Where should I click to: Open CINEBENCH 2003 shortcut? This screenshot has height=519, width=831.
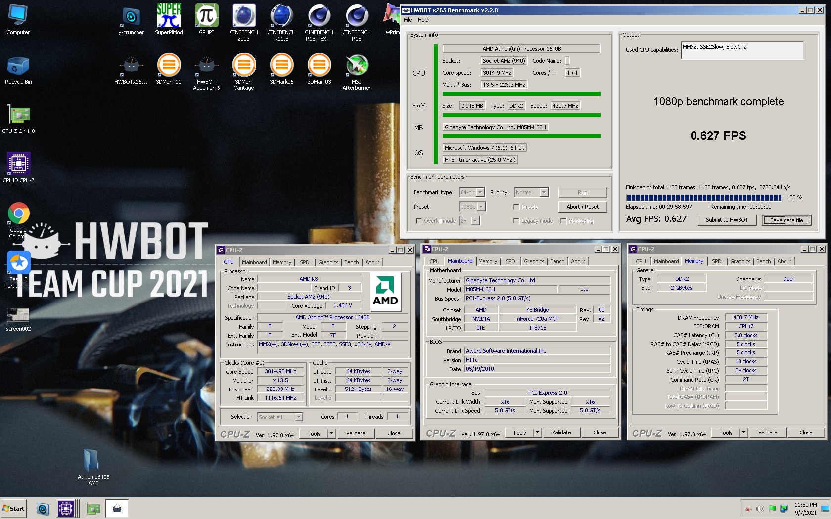click(244, 22)
